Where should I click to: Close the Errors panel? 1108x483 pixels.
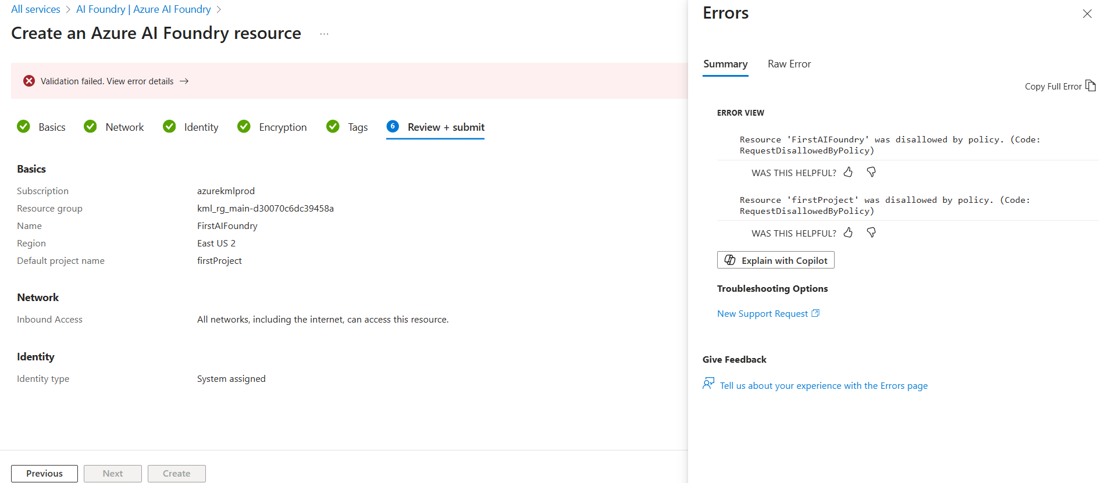click(1086, 13)
